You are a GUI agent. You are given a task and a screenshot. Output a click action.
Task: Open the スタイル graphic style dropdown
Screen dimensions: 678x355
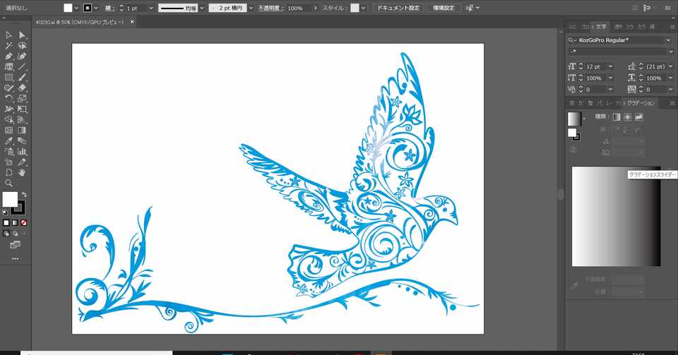[x=363, y=8]
